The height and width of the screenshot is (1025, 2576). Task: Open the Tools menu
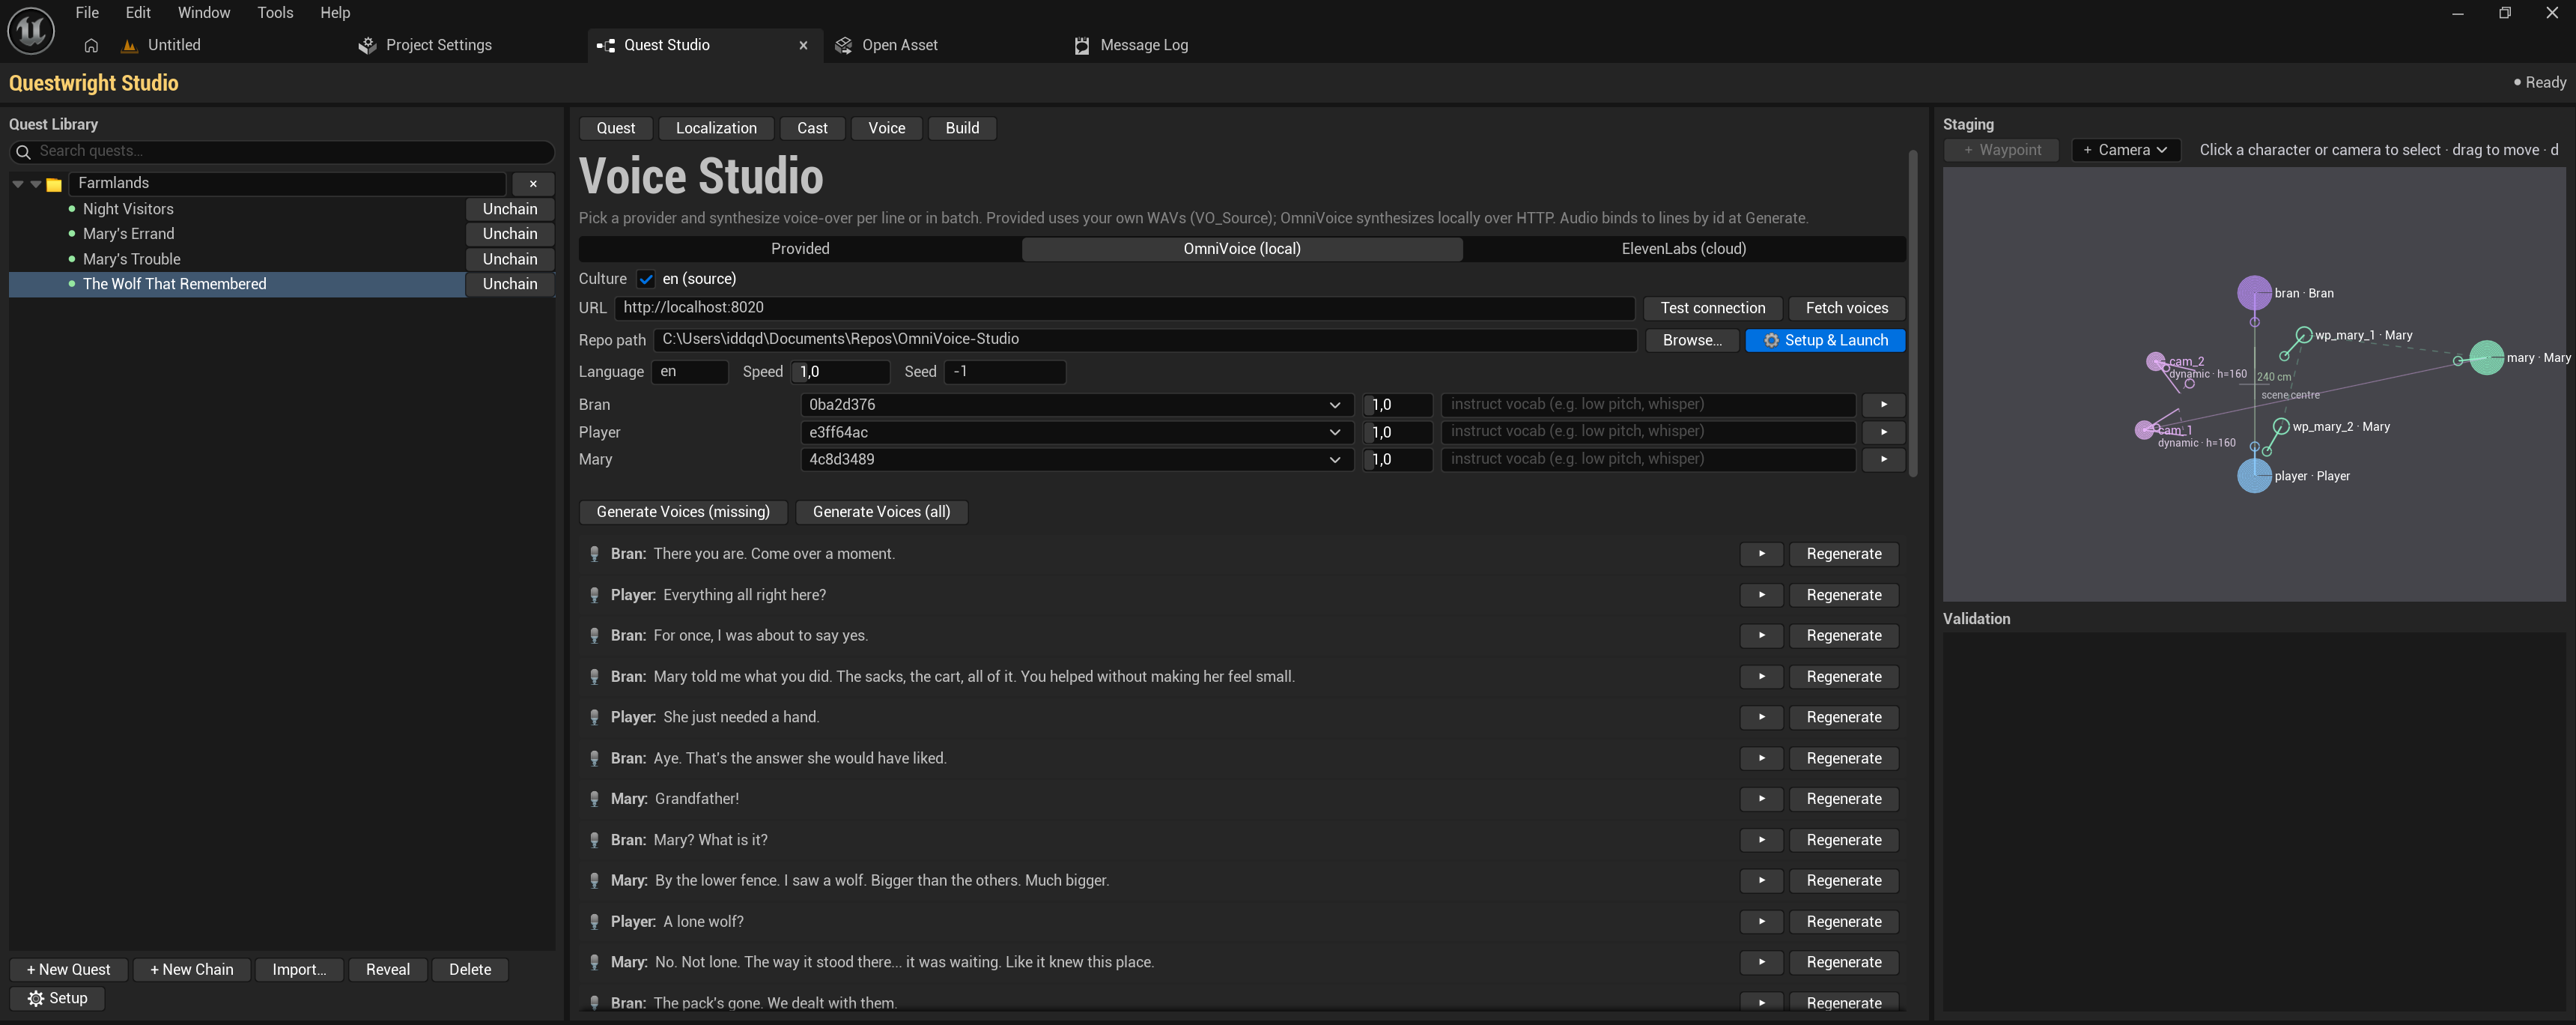[x=275, y=13]
